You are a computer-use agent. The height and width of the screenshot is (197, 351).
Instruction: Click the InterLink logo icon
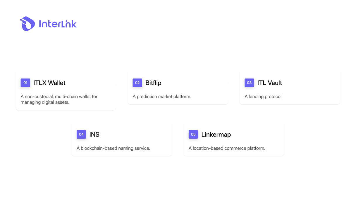click(x=27, y=24)
